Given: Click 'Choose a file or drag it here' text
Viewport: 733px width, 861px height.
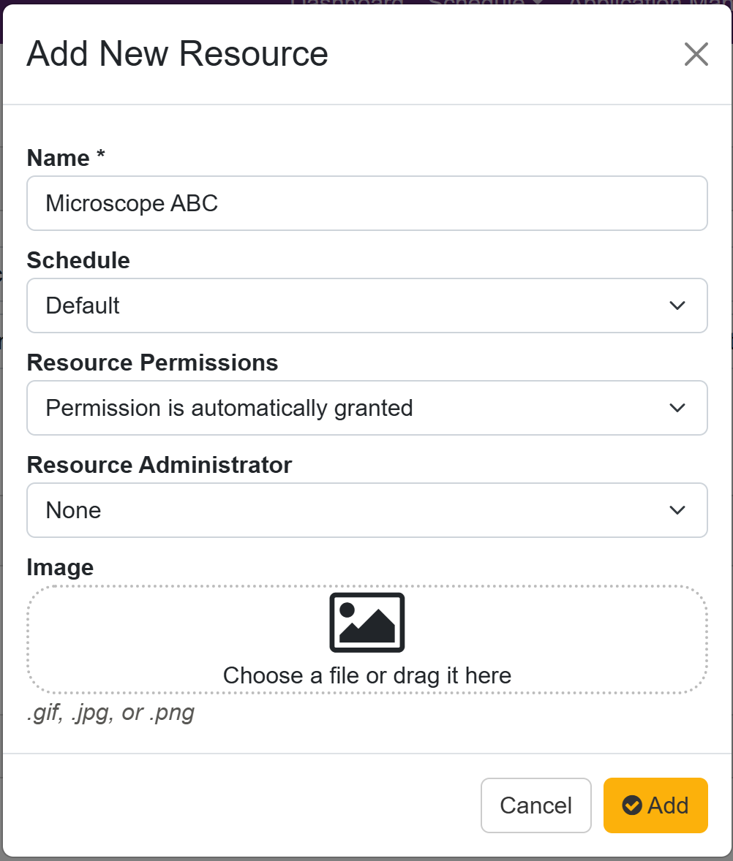Looking at the screenshot, I should pyautogui.click(x=366, y=675).
